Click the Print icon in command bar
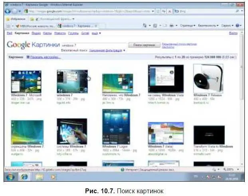This screenshot has width=248, height=196. pyautogui.click(x=171, y=25)
